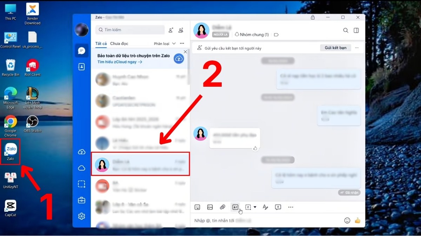Open the contact avatar in chat header
The image size is (421, 236).
pos(201,30)
